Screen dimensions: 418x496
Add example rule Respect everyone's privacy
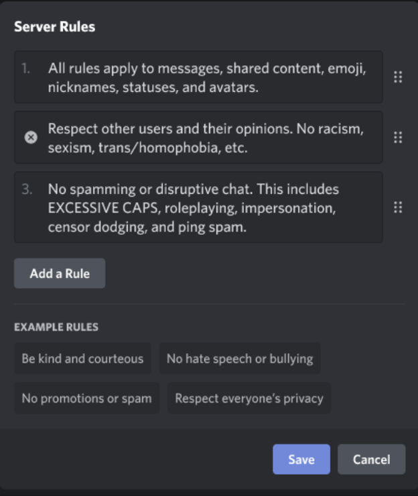249,398
